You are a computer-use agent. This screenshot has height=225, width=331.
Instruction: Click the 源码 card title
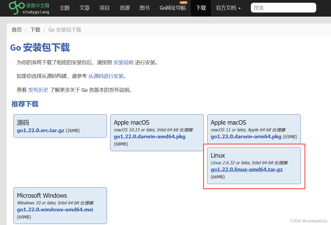coord(23,123)
